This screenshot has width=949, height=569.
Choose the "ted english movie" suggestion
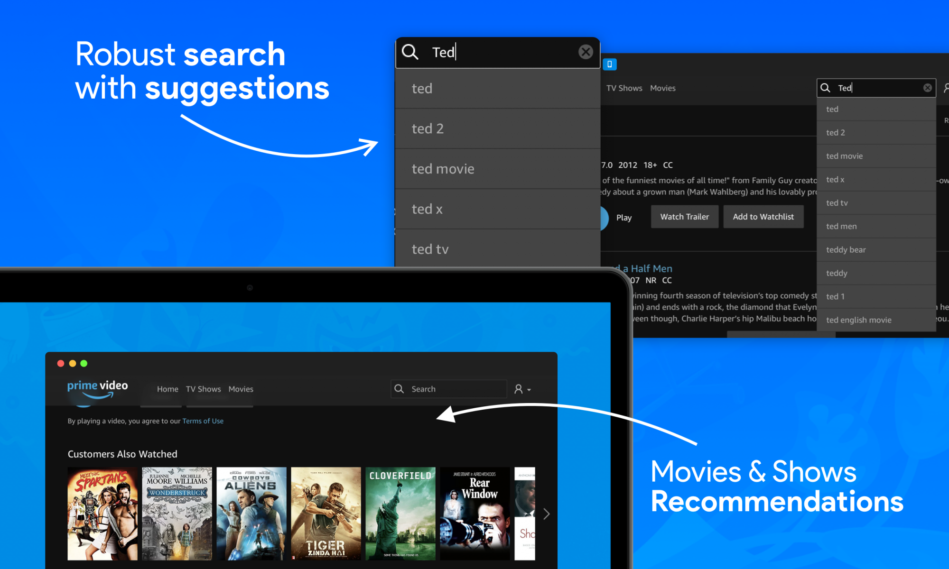click(876, 320)
